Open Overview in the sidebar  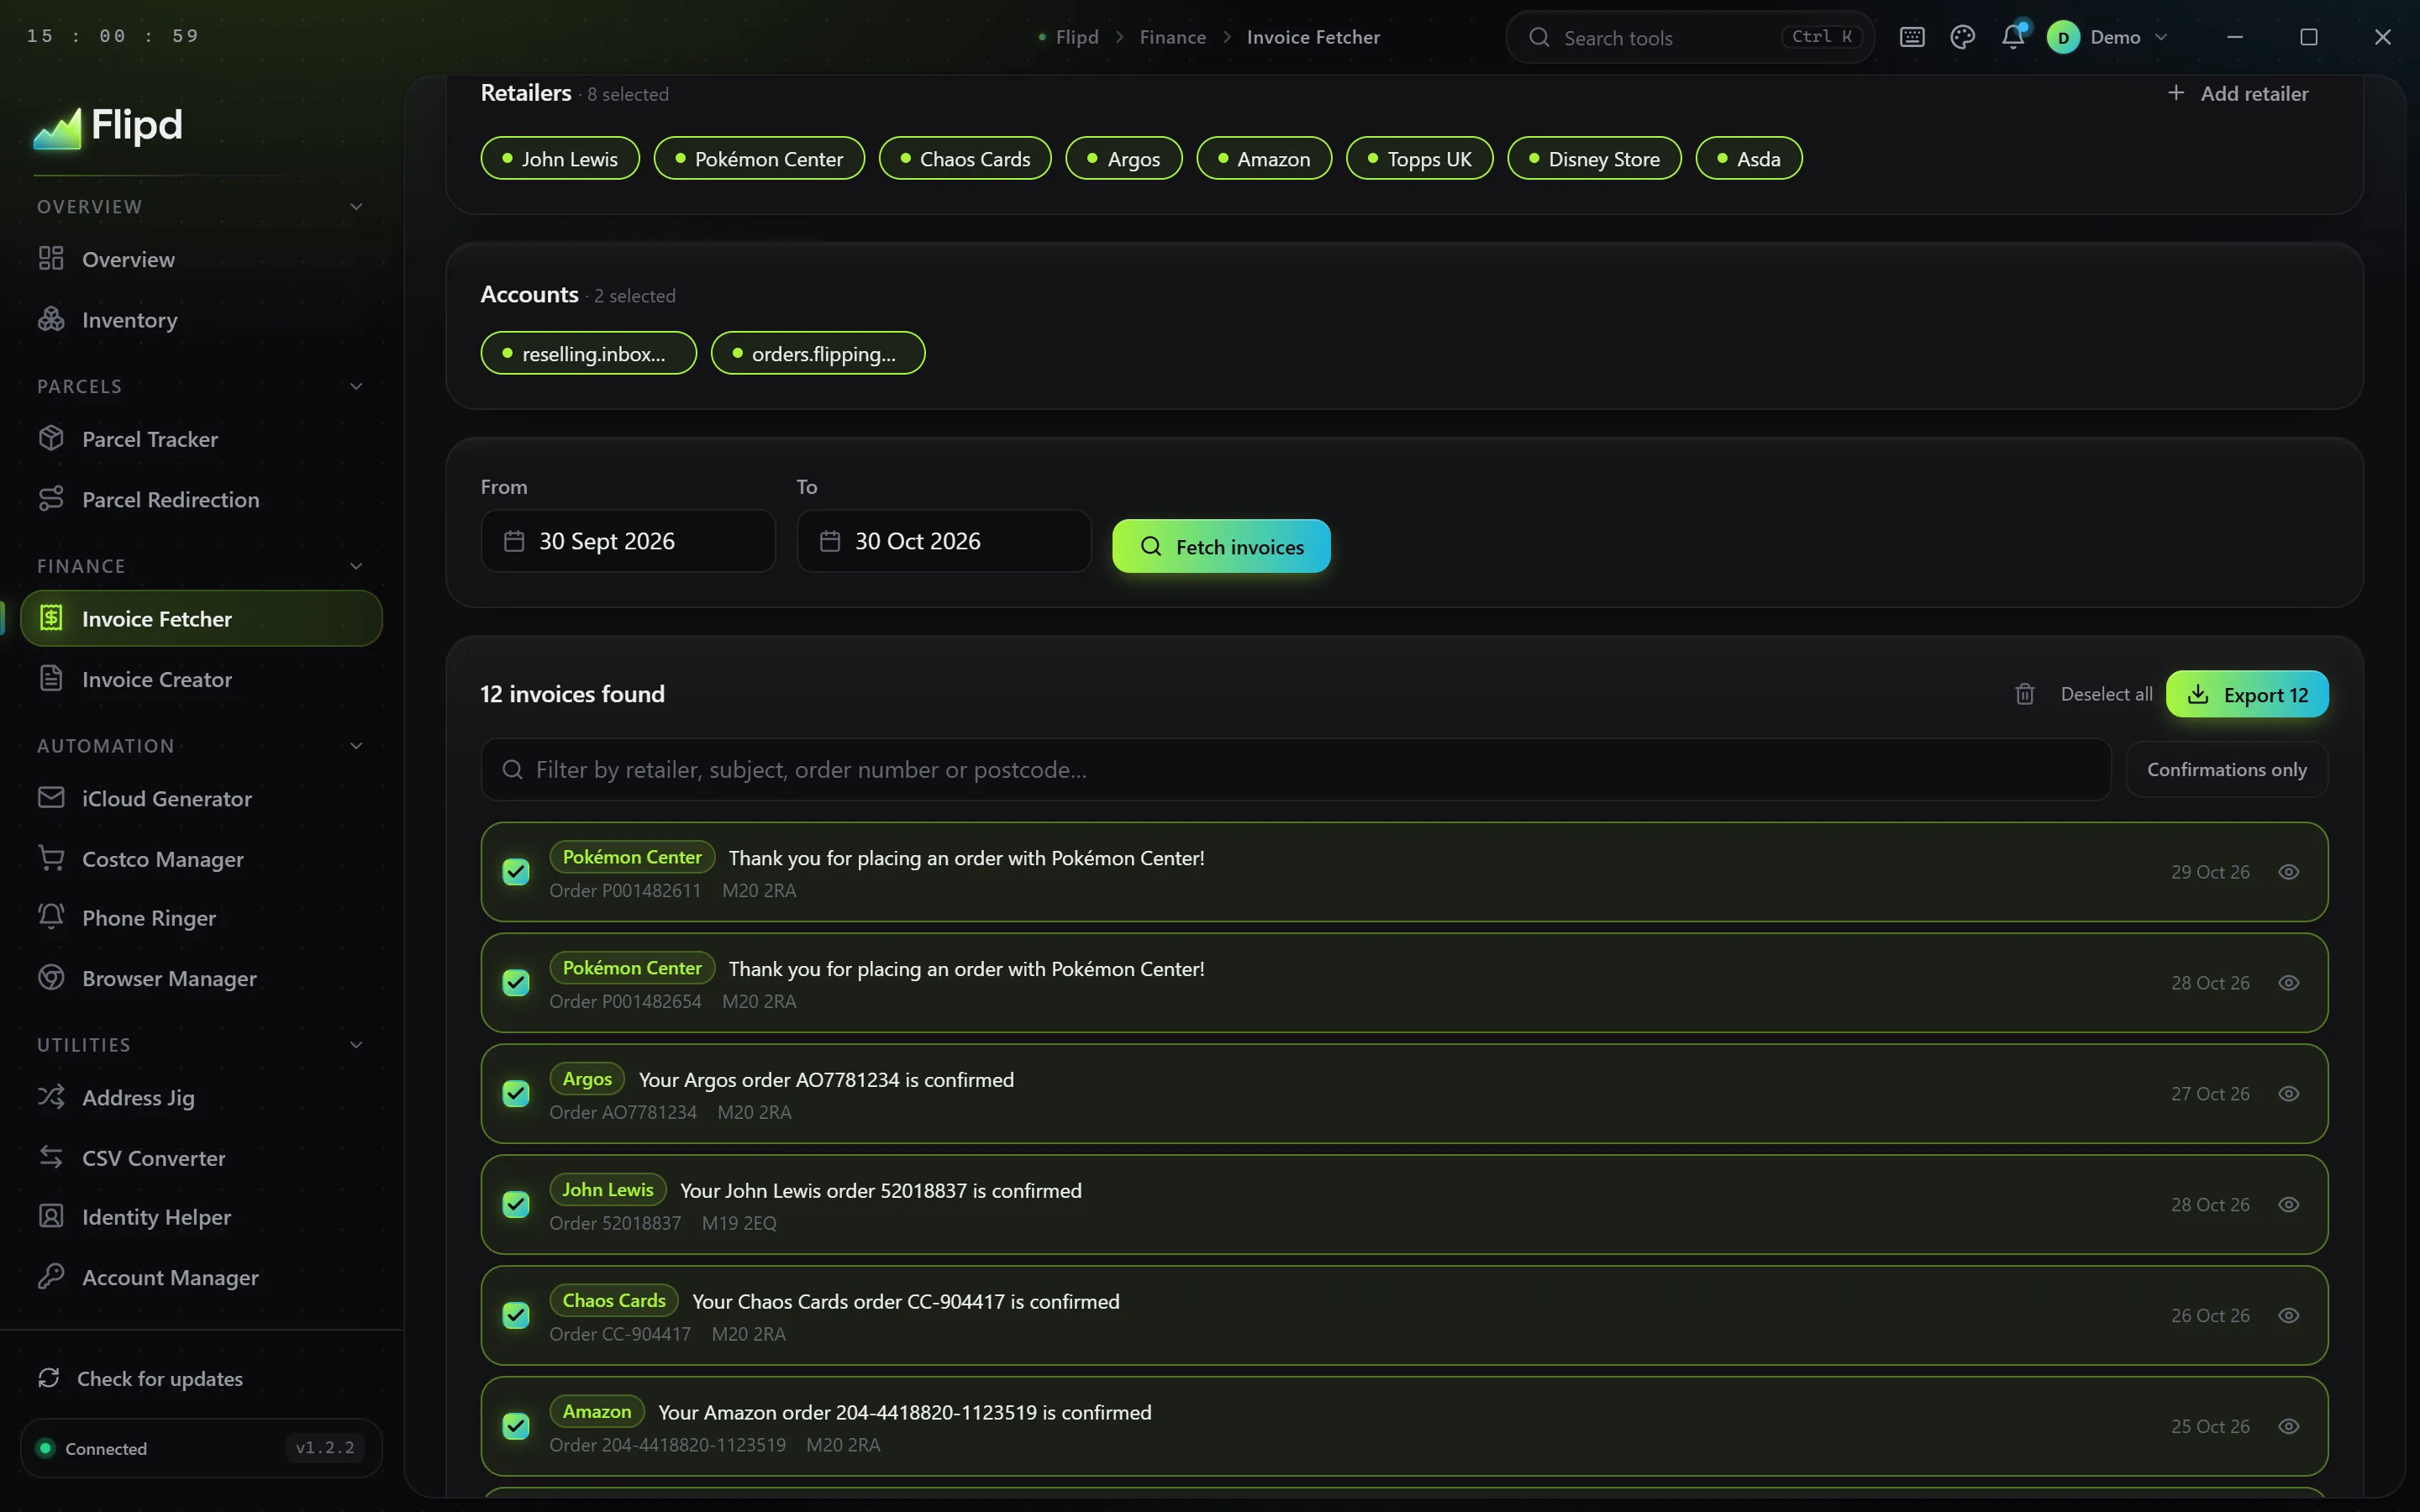coord(201,259)
